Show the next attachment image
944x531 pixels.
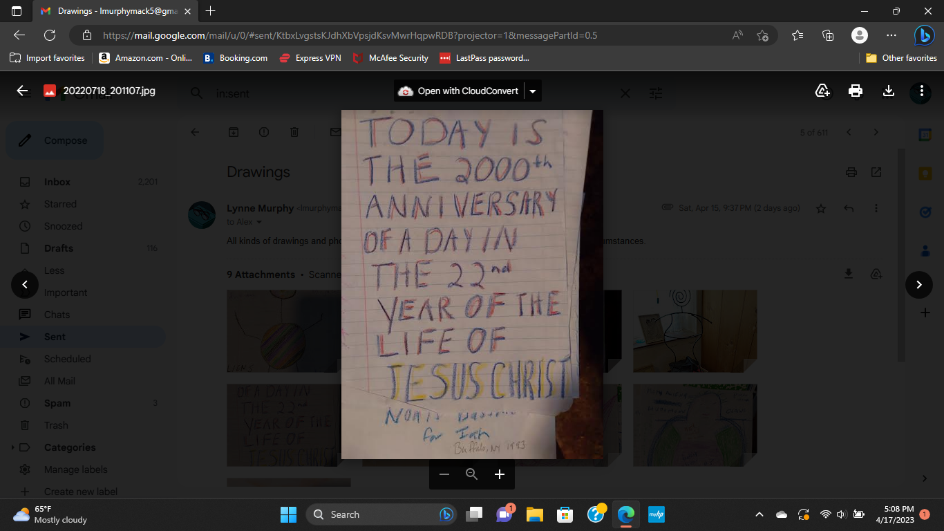918,284
